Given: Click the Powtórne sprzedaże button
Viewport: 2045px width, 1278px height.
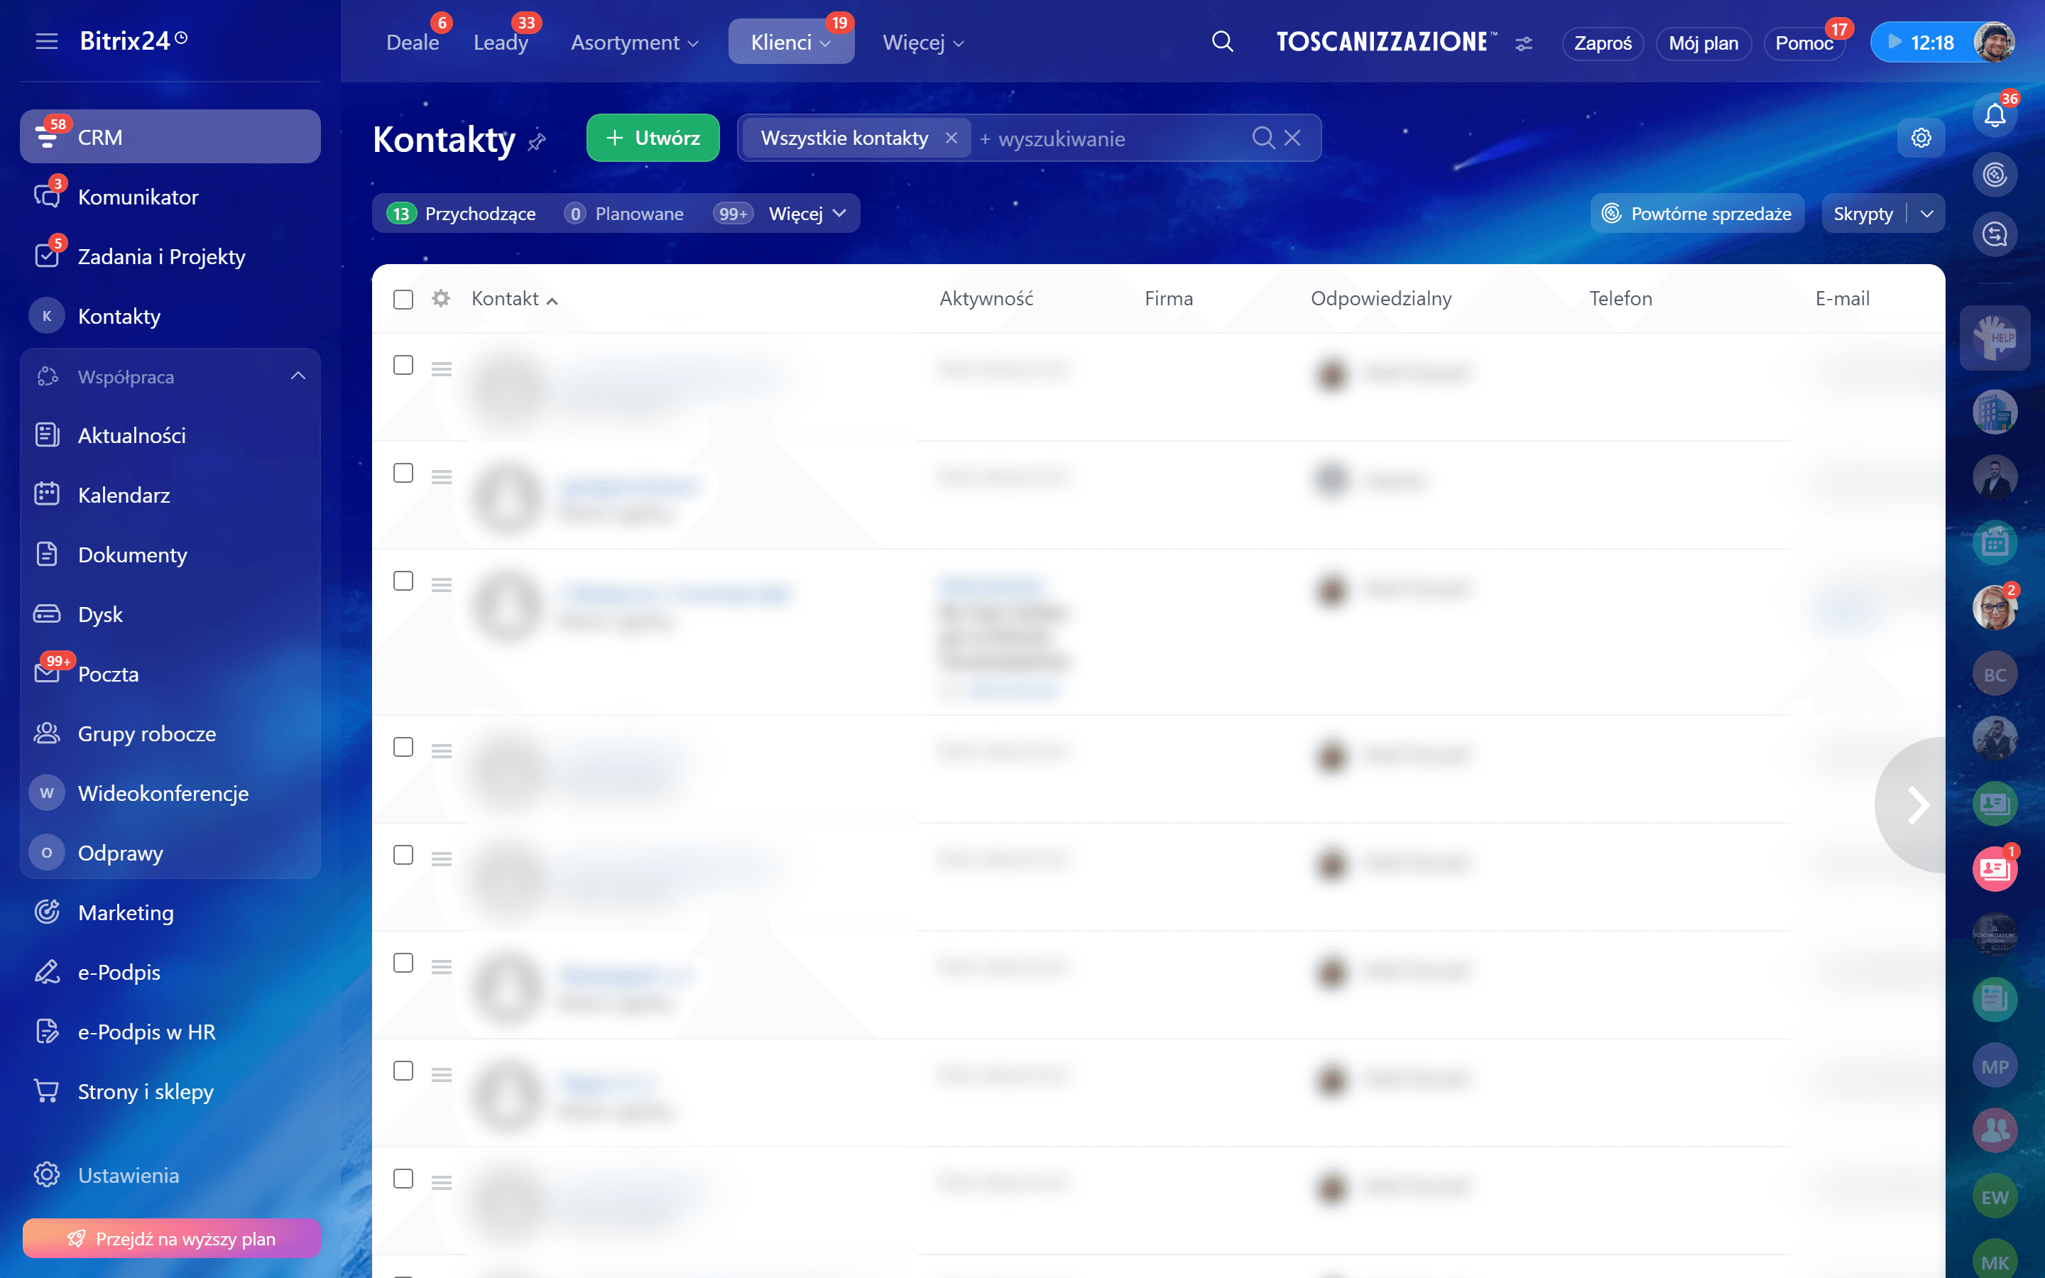Looking at the screenshot, I should click(1697, 214).
